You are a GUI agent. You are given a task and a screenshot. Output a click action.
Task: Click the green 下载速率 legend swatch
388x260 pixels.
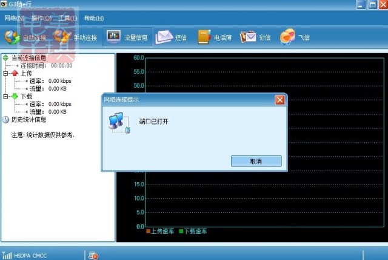pyautogui.click(x=181, y=231)
